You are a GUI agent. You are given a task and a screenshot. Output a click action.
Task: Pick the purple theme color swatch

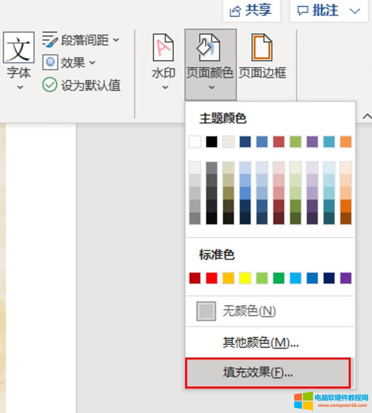(x=312, y=142)
